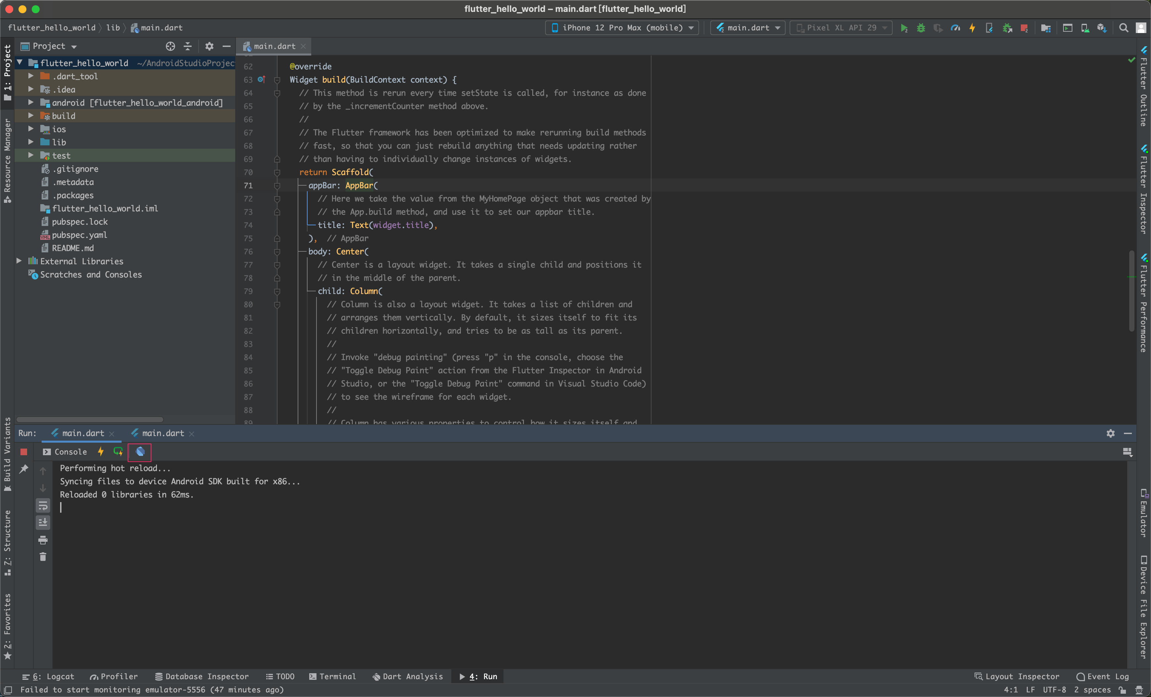Collapse the flutter_hello_world root node

[19, 62]
